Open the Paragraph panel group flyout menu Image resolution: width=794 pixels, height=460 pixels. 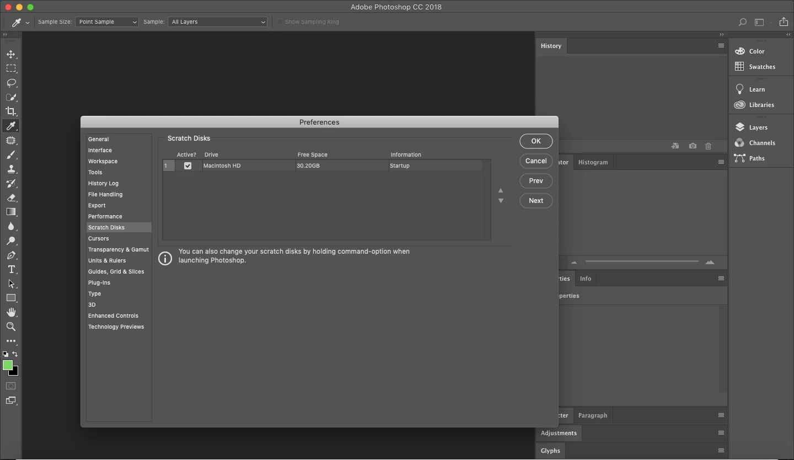coord(721,415)
